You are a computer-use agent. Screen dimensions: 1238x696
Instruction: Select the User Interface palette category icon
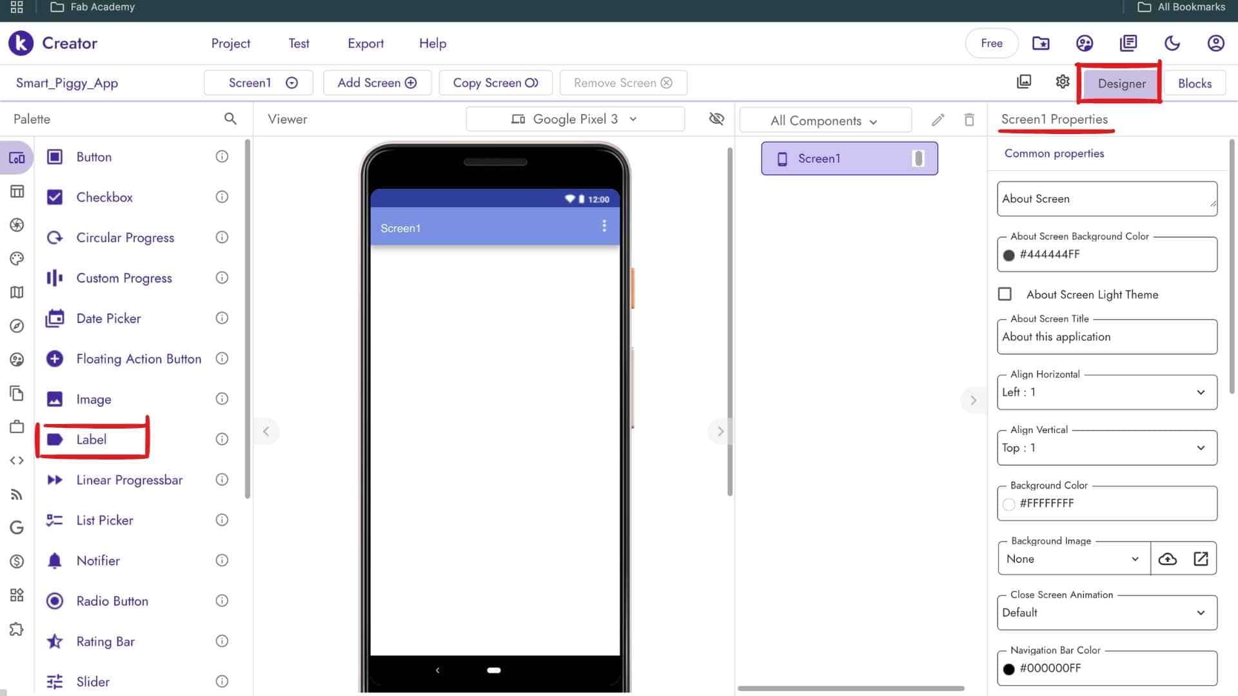coord(17,158)
